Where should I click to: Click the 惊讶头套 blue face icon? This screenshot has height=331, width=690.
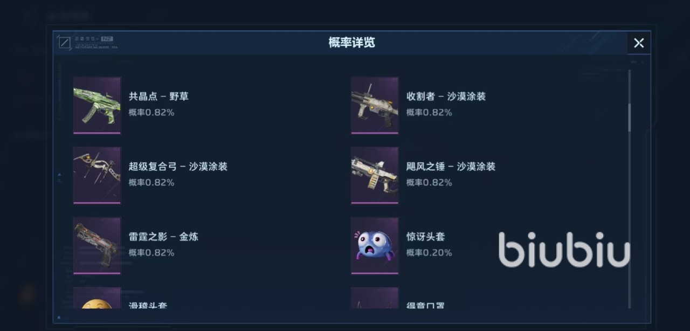click(375, 246)
